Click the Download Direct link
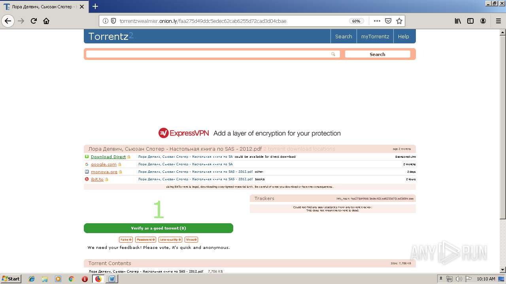The image size is (506, 284). [x=108, y=157]
